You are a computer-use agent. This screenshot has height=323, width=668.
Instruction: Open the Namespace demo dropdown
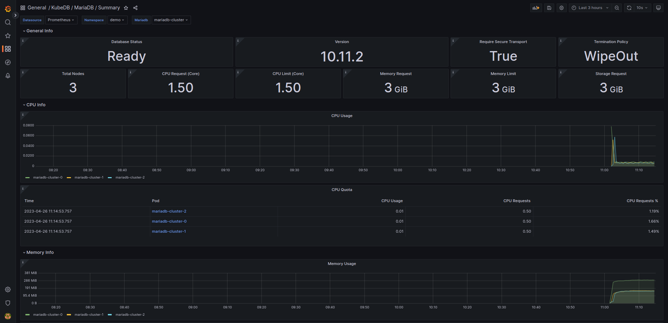(117, 20)
